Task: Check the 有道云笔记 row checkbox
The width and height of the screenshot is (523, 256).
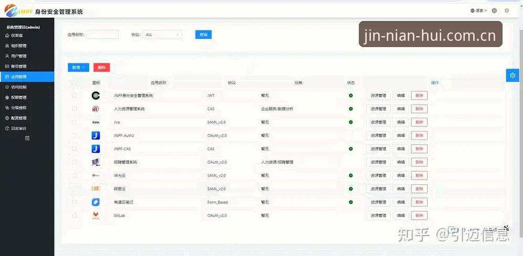Action: pyautogui.click(x=74, y=202)
